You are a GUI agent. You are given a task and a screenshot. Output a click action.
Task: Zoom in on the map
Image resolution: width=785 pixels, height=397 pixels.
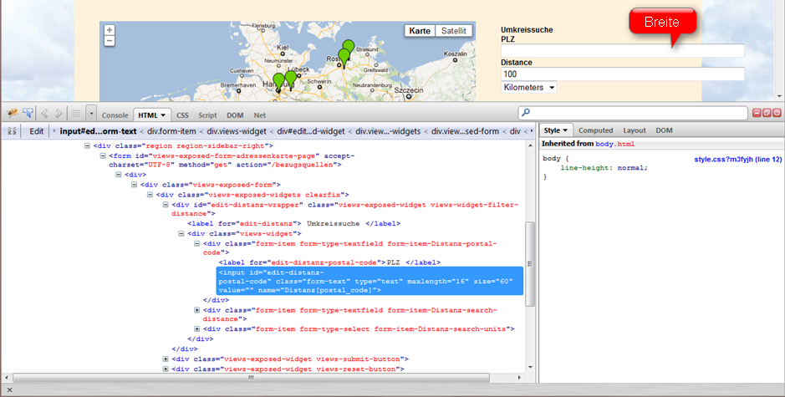pyautogui.click(x=110, y=30)
